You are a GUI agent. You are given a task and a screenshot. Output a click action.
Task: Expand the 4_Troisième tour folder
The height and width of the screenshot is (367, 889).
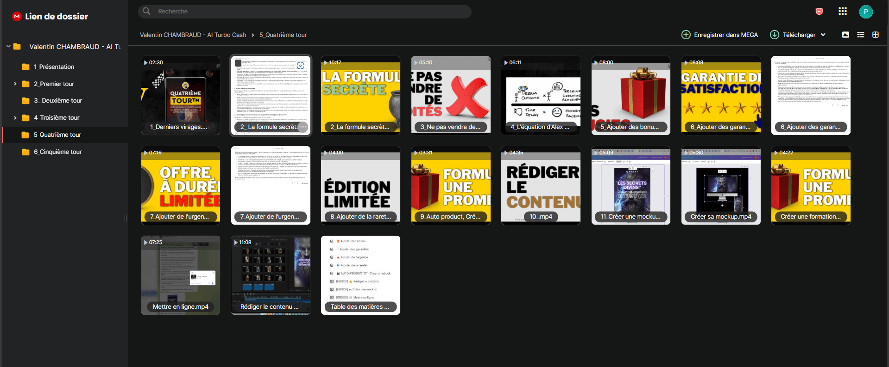[15, 118]
